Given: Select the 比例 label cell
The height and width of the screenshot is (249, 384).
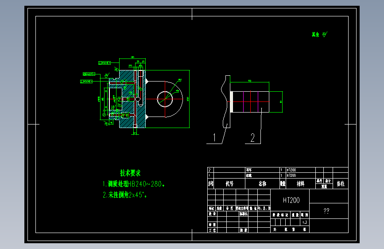Looking at the screenshot, I should [305, 215].
